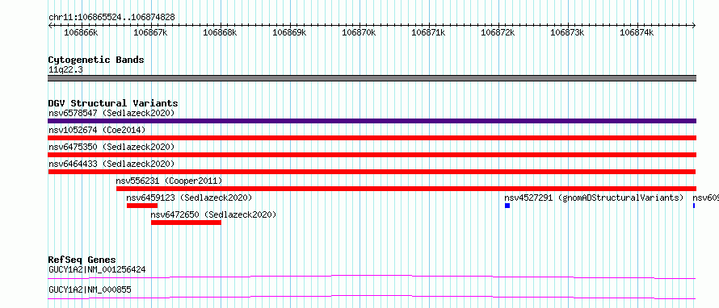Select the red bar below the nsv6472650 label
Screen dimensions: 719x308
click(x=186, y=223)
